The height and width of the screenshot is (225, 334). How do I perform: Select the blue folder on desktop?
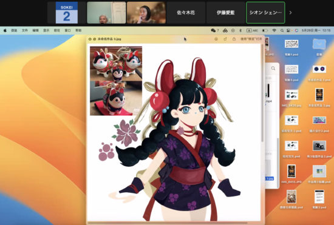319,44
